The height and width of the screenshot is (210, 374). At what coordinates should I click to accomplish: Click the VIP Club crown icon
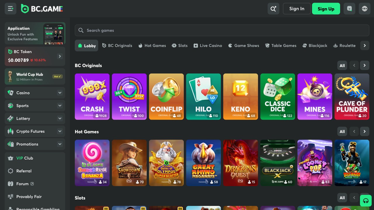(x=11, y=158)
